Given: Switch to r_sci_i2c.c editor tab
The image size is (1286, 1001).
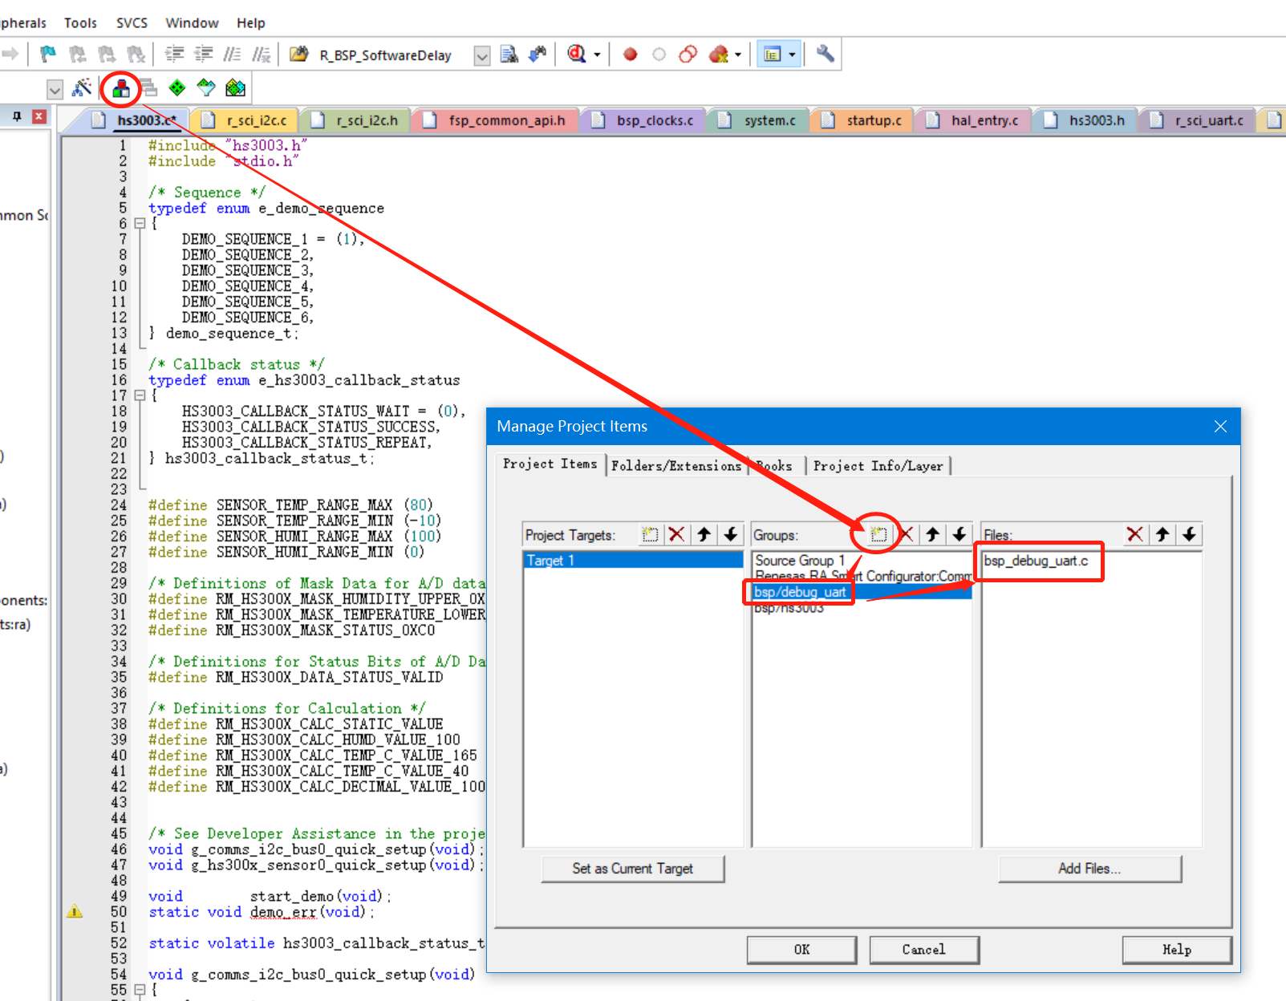Looking at the screenshot, I should point(246,120).
